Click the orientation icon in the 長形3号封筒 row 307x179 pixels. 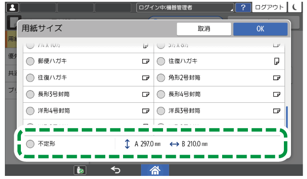(x=145, y=94)
